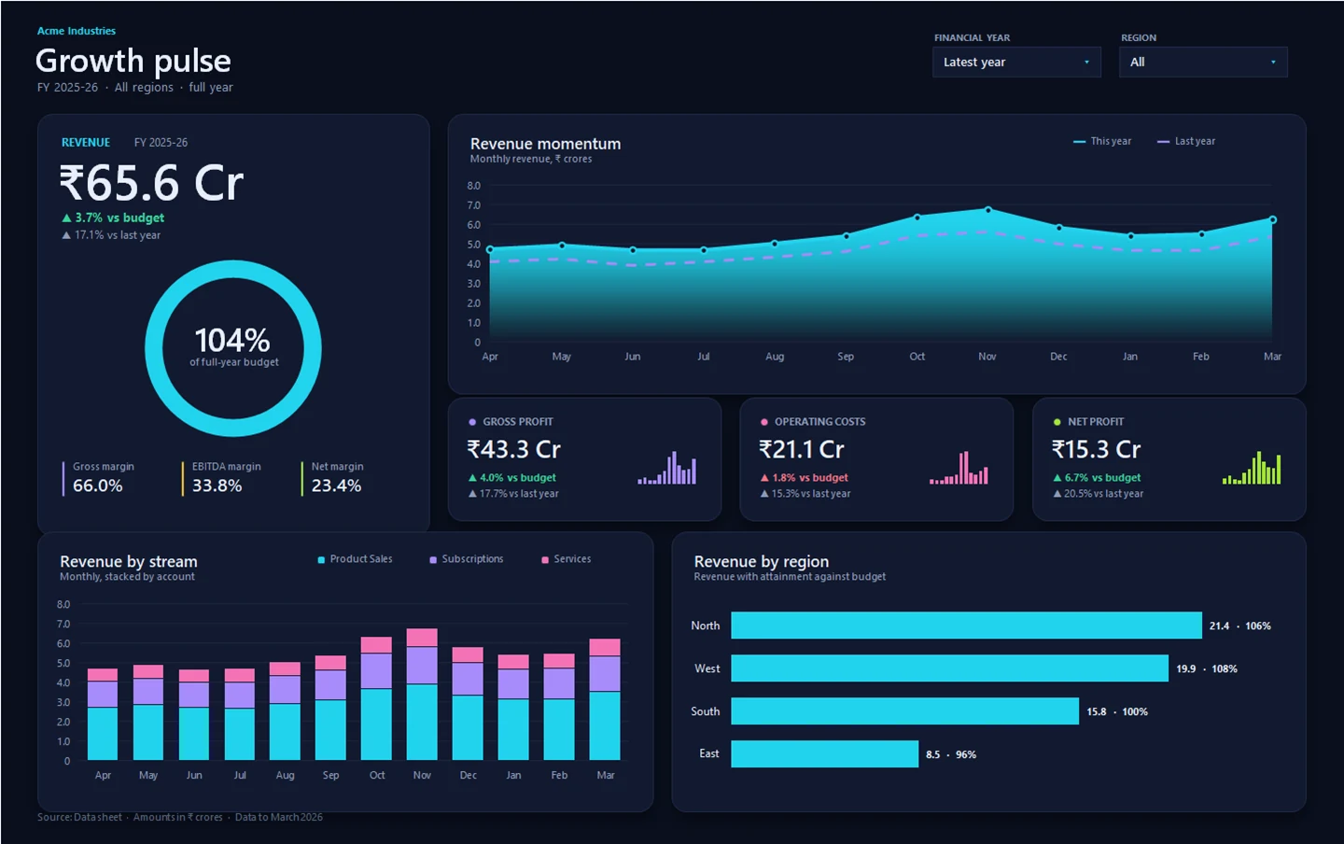
Task: Open the Financial Year dropdown
Action: [x=1016, y=63]
